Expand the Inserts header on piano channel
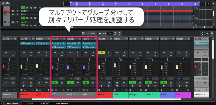 [119, 39]
